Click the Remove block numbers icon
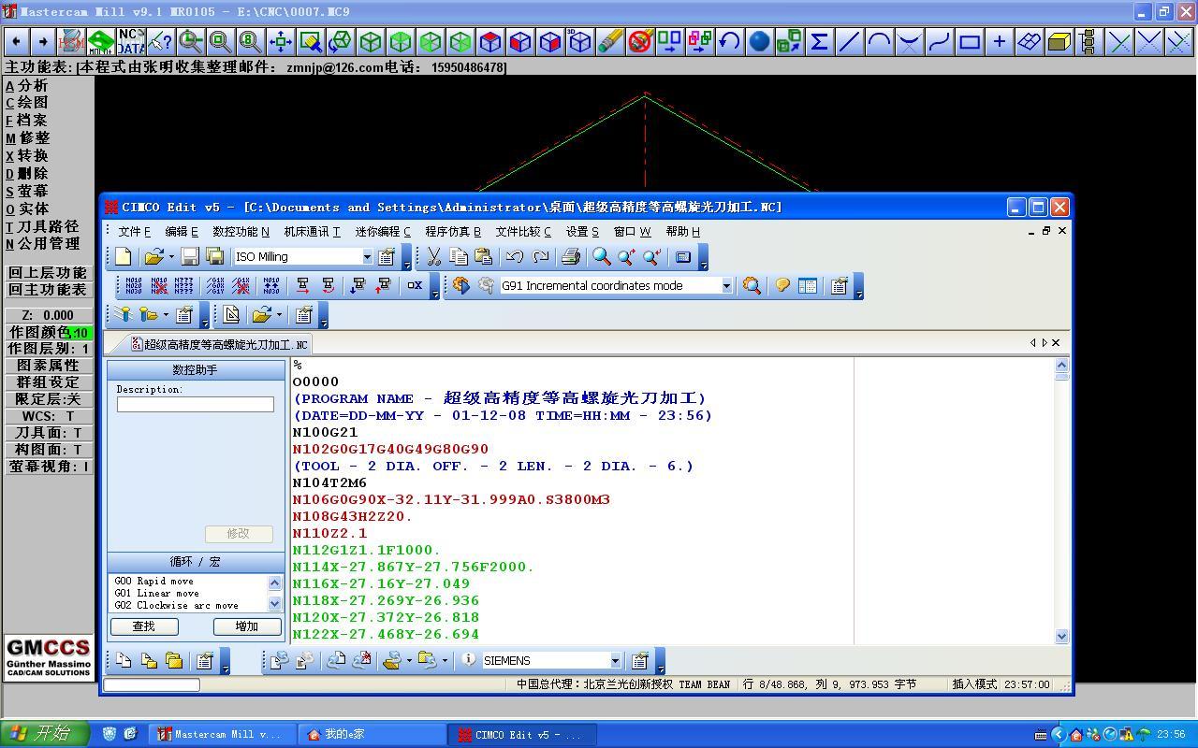The image size is (1198, 748). [x=159, y=286]
